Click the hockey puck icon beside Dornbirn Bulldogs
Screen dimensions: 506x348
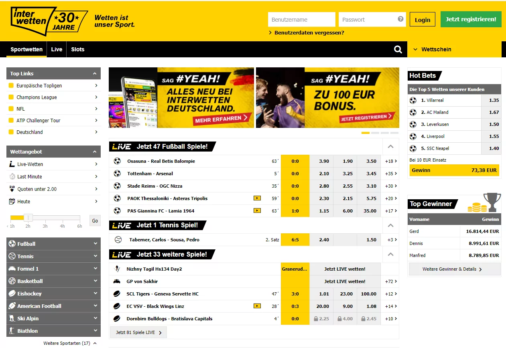pos(117,319)
